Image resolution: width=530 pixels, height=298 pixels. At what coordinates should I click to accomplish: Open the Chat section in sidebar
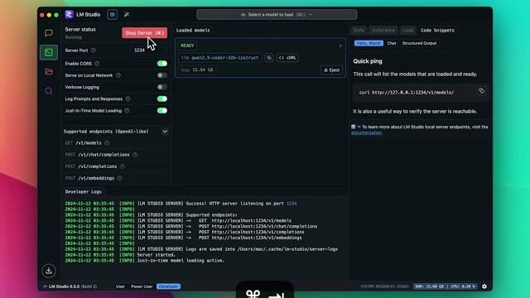point(49,33)
